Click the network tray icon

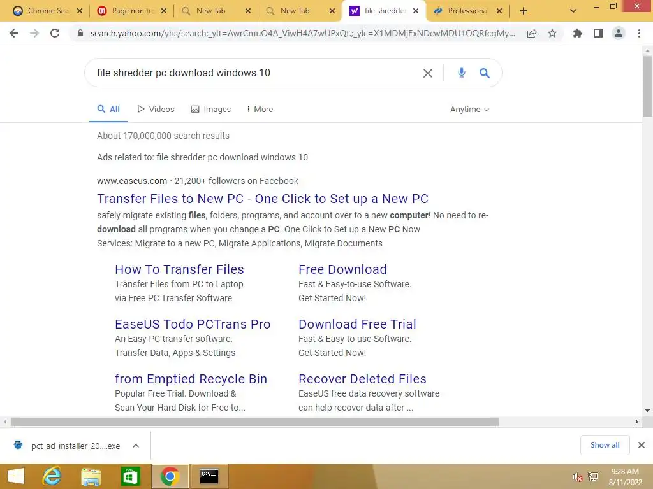tap(592, 477)
